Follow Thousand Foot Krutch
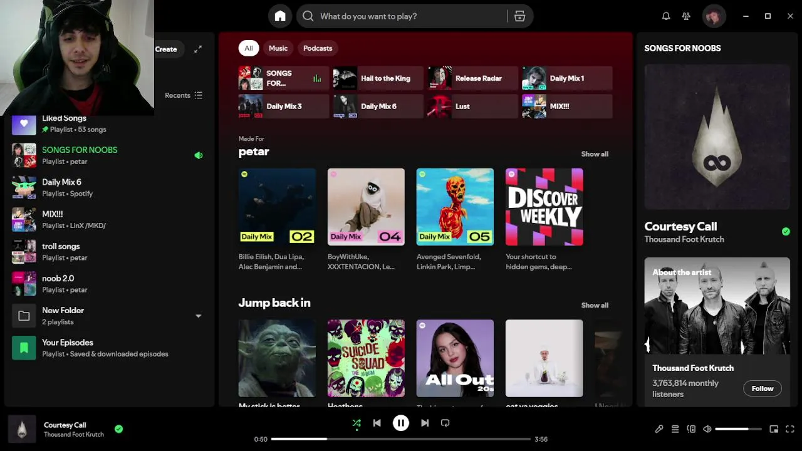This screenshot has height=451, width=802. coord(763,388)
